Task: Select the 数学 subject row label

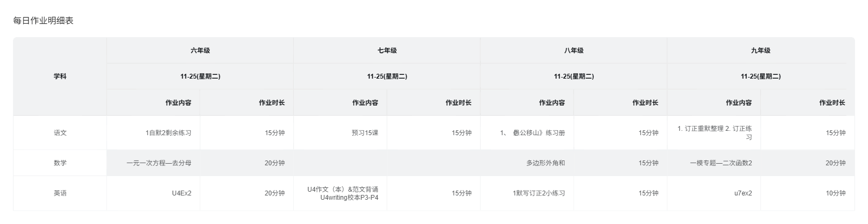Action: click(60, 163)
